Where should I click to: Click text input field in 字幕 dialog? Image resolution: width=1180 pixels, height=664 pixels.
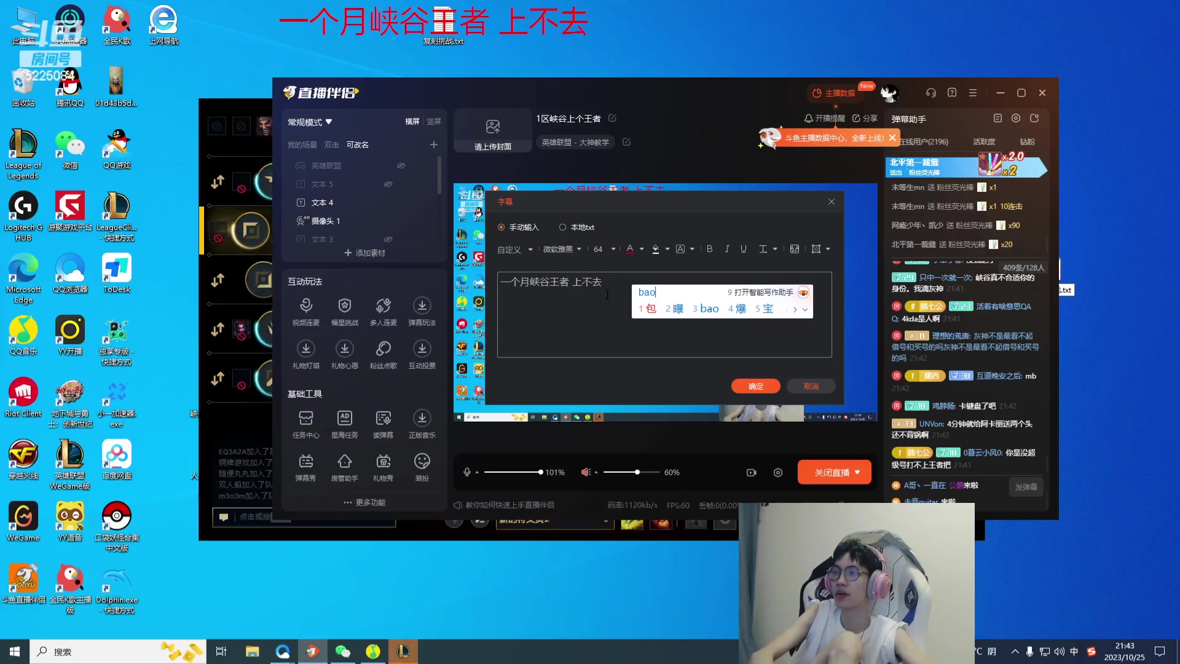tap(664, 315)
